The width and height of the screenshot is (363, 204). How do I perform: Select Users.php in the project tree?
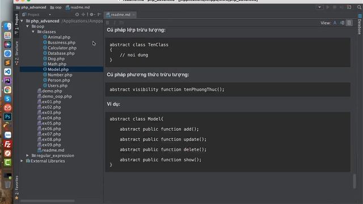(57, 86)
